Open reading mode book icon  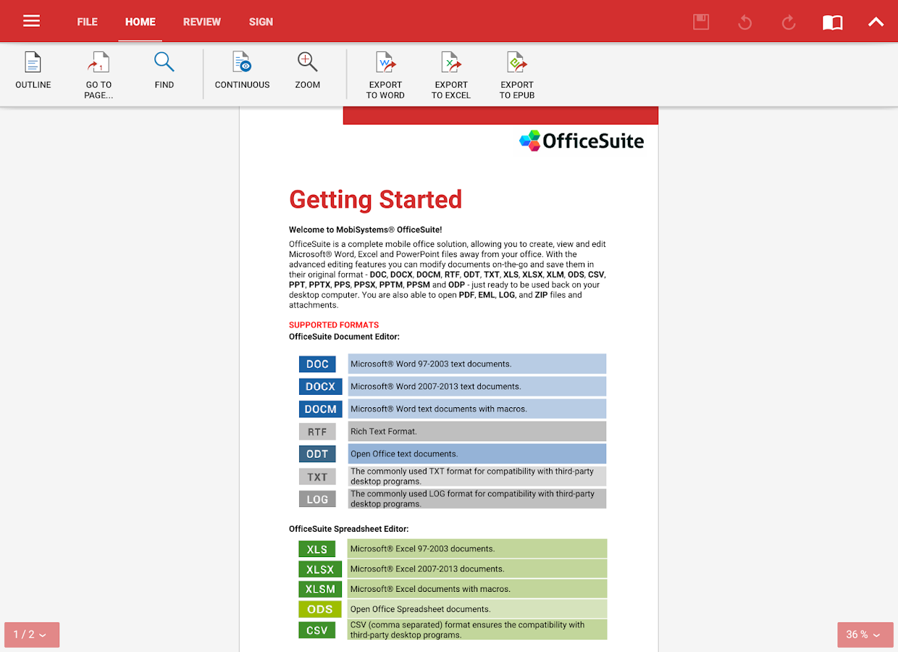tap(832, 22)
